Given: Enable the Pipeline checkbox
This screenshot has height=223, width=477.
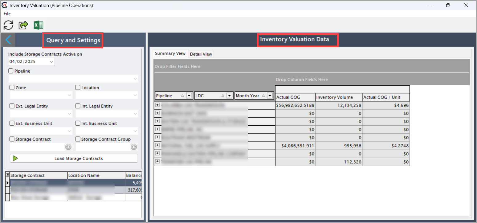Looking at the screenshot, I should point(11,71).
